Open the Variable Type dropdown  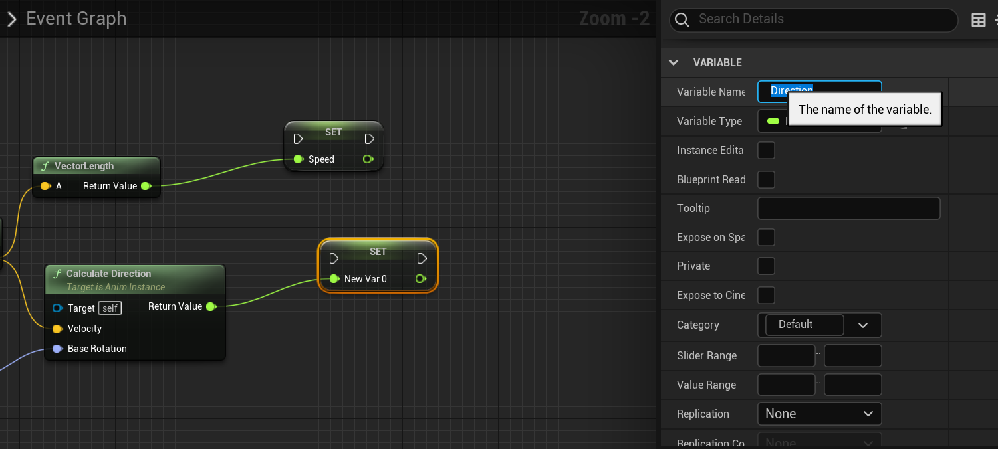click(819, 121)
